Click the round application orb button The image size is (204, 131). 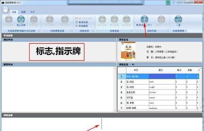click(5, 10)
